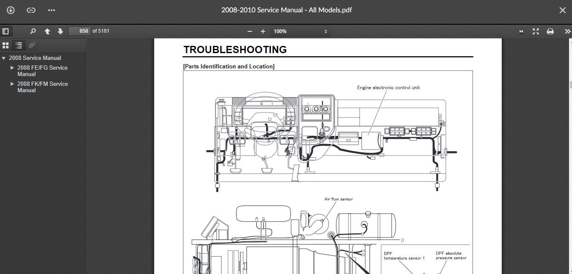Close the PDF preview
Viewport: 572px width, 274px height.
tap(562, 11)
